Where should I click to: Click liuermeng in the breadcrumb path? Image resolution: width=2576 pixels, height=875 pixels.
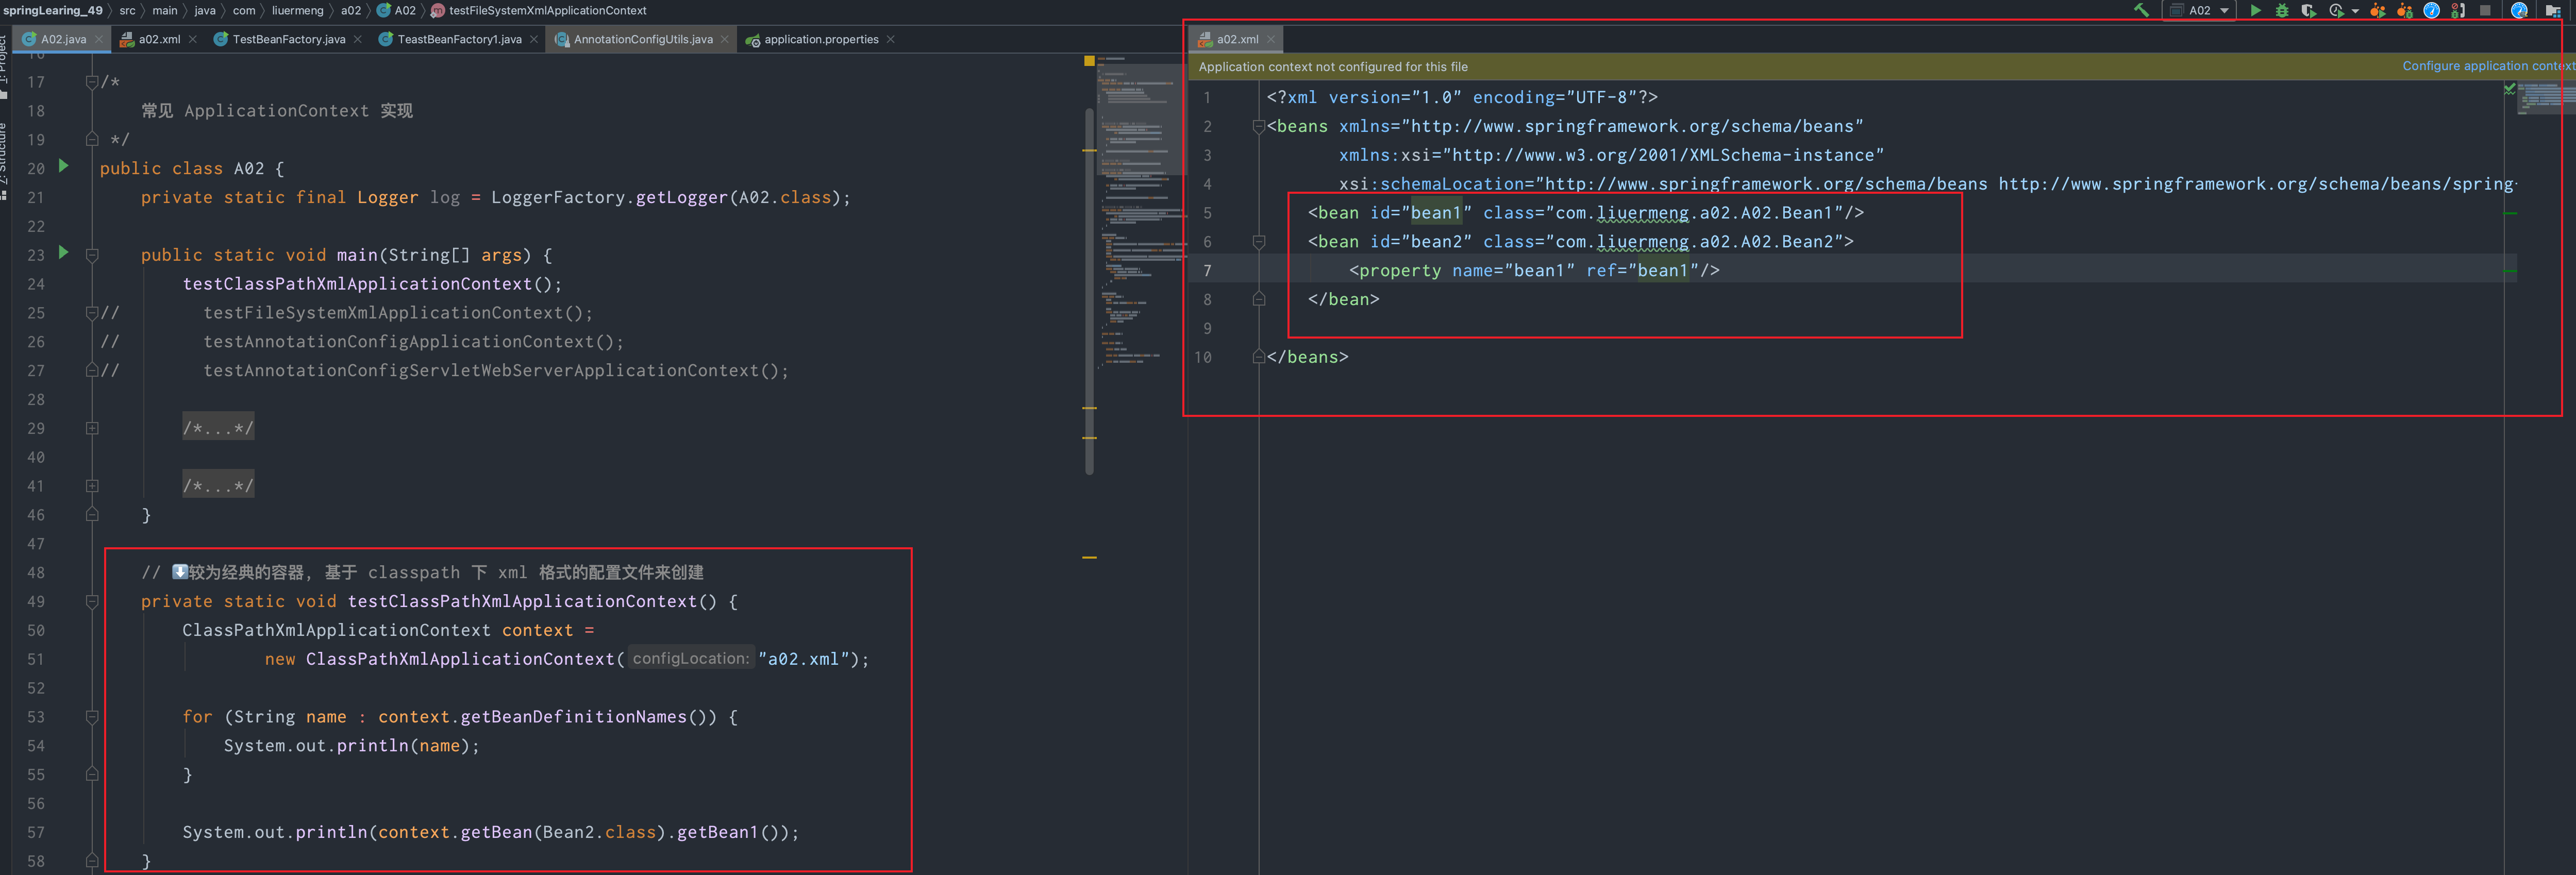(x=297, y=10)
